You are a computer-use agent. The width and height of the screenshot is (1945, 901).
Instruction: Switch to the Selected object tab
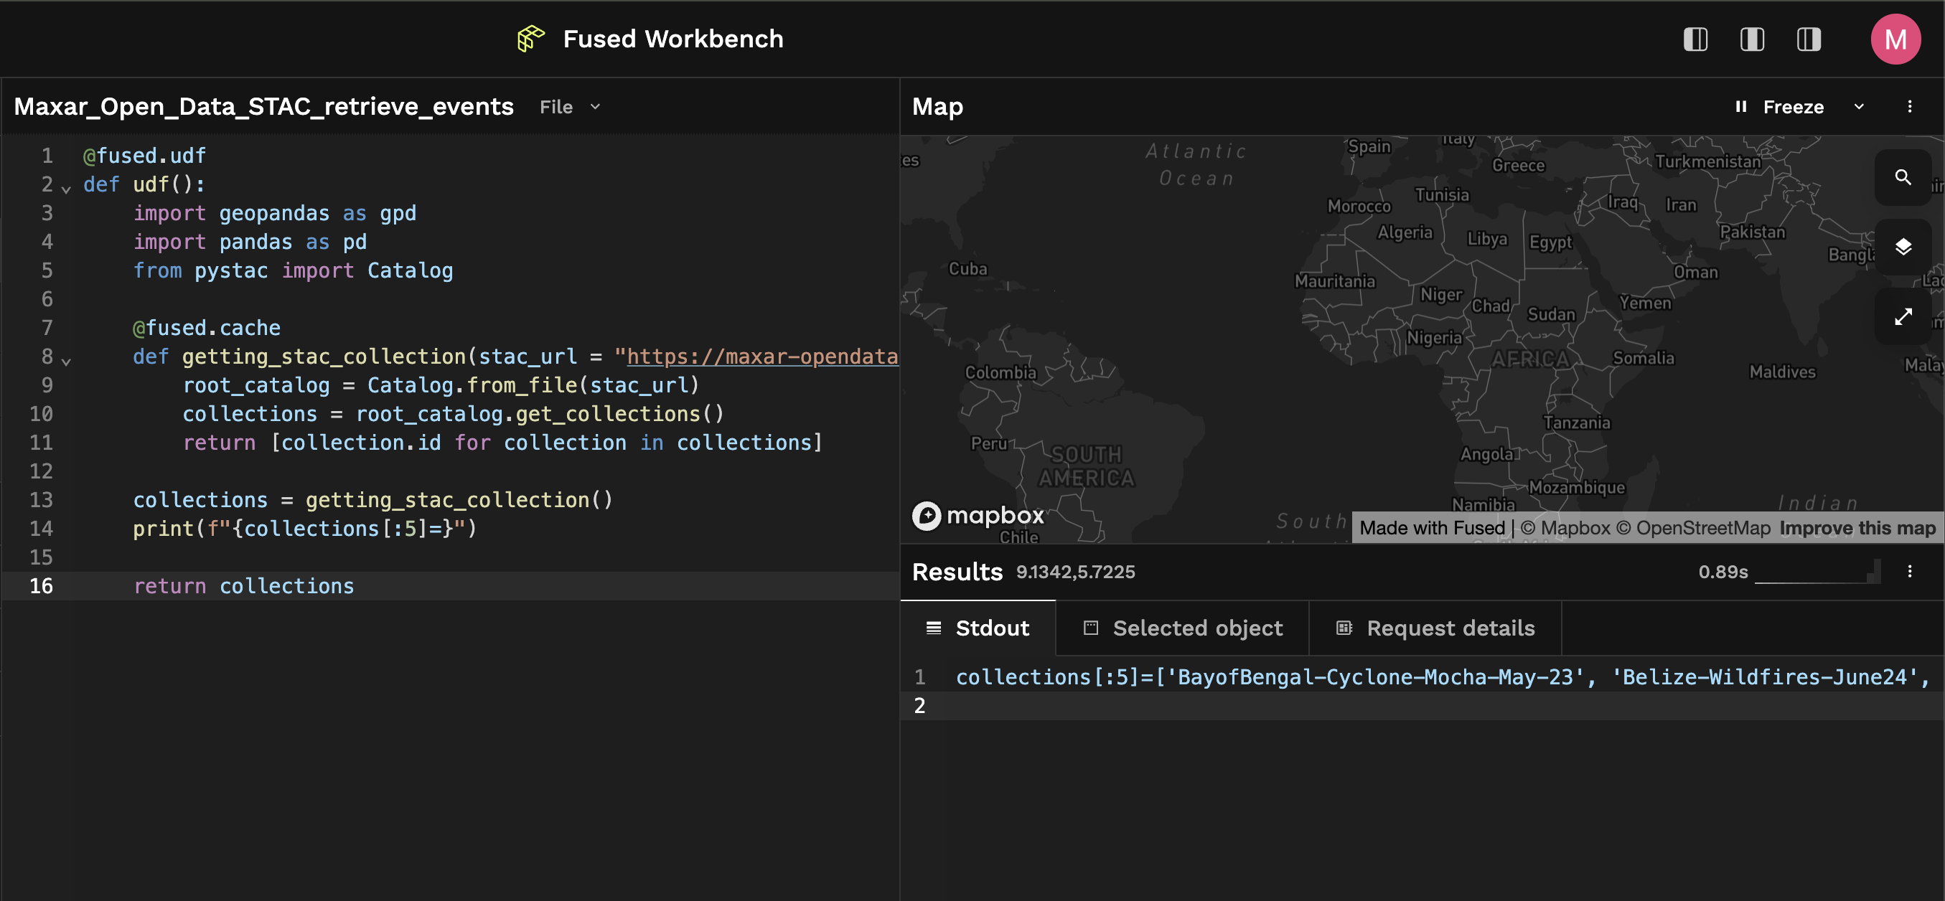pos(1182,628)
